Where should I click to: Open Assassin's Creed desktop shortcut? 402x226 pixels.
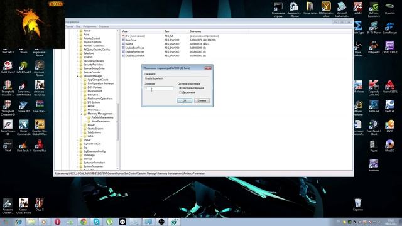8,206
